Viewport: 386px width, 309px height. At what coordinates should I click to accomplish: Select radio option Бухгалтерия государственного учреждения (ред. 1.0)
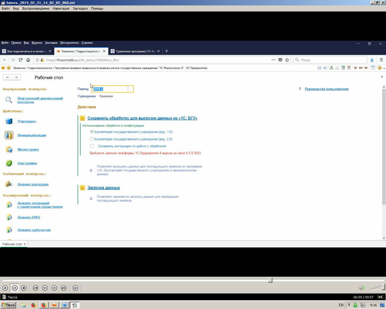92,132
